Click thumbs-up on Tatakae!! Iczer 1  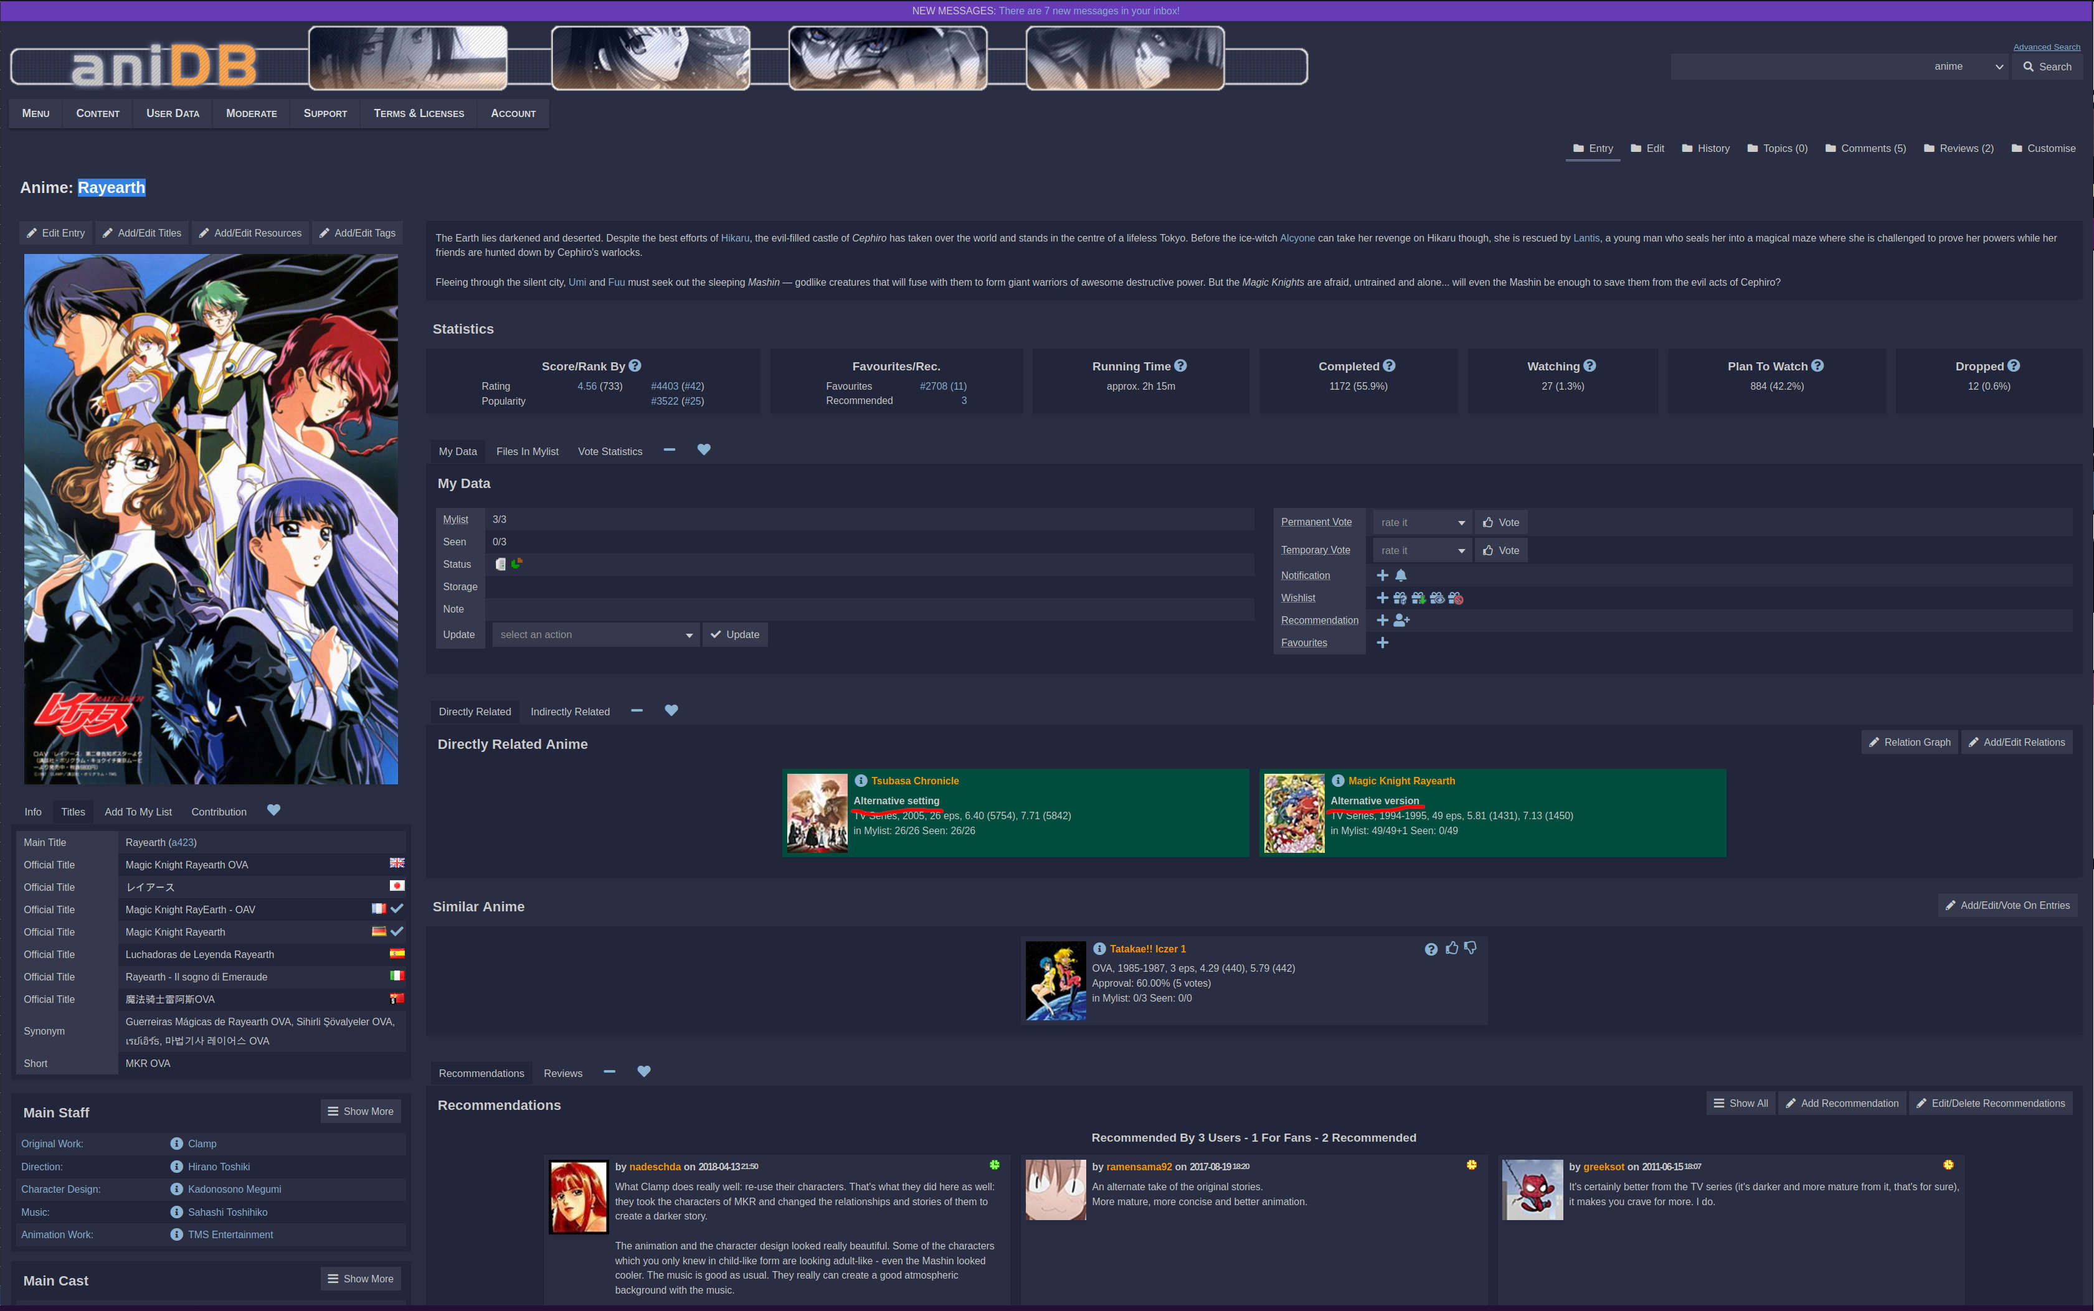(1451, 949)
